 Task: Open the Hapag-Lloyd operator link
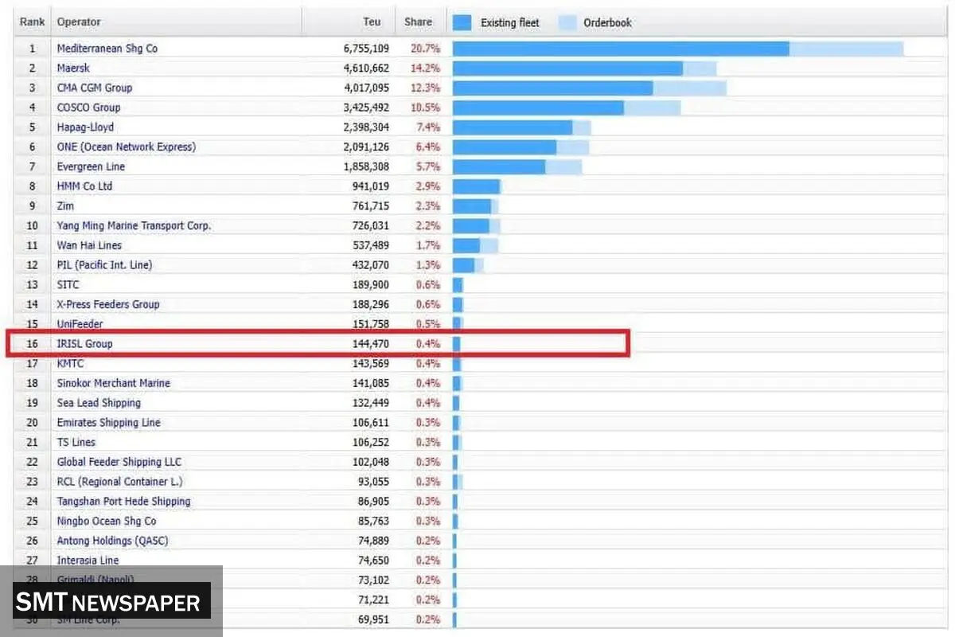pos(85,127)
